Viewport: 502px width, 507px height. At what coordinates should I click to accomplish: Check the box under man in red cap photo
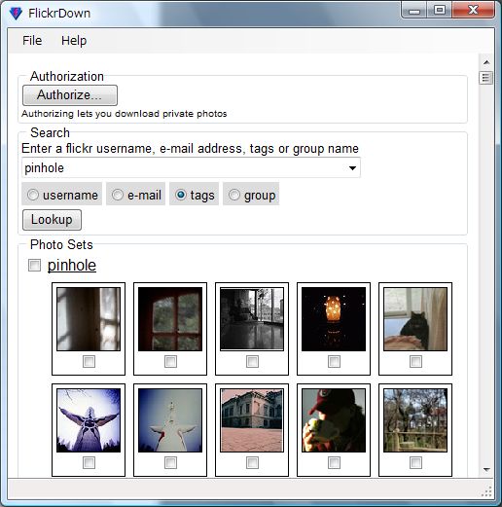[334, 463]
